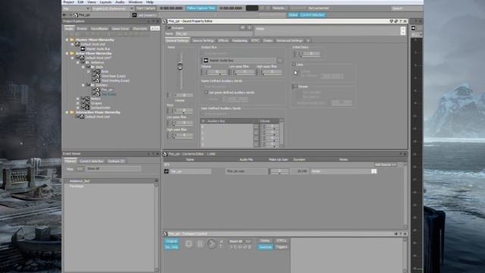Expand the Motors container node
This screenshot has width=485, height=273.
click(77, 99)
